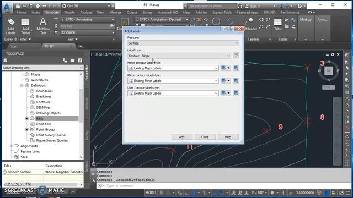Open the Civil 3D workspace dropdown
This screenshot has width=353, height=198.
pos(86,6)
